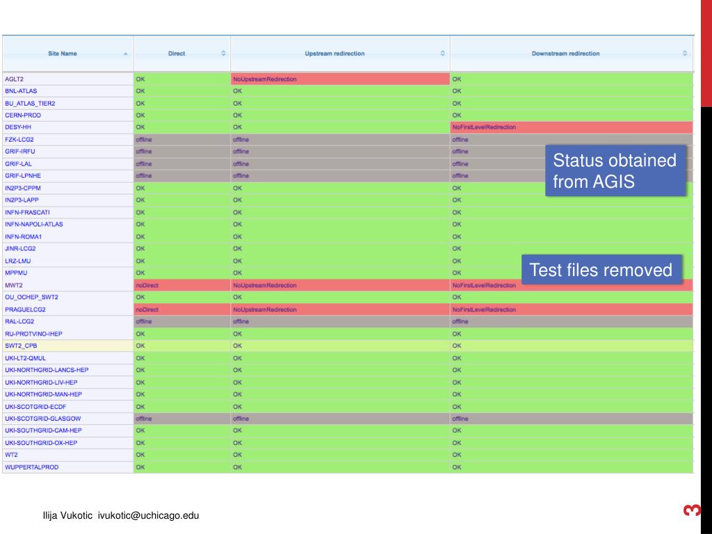Open UKI-SOUTHGRID-CAM-HEP site link
The image size is (712, 534).
point(43,430)
